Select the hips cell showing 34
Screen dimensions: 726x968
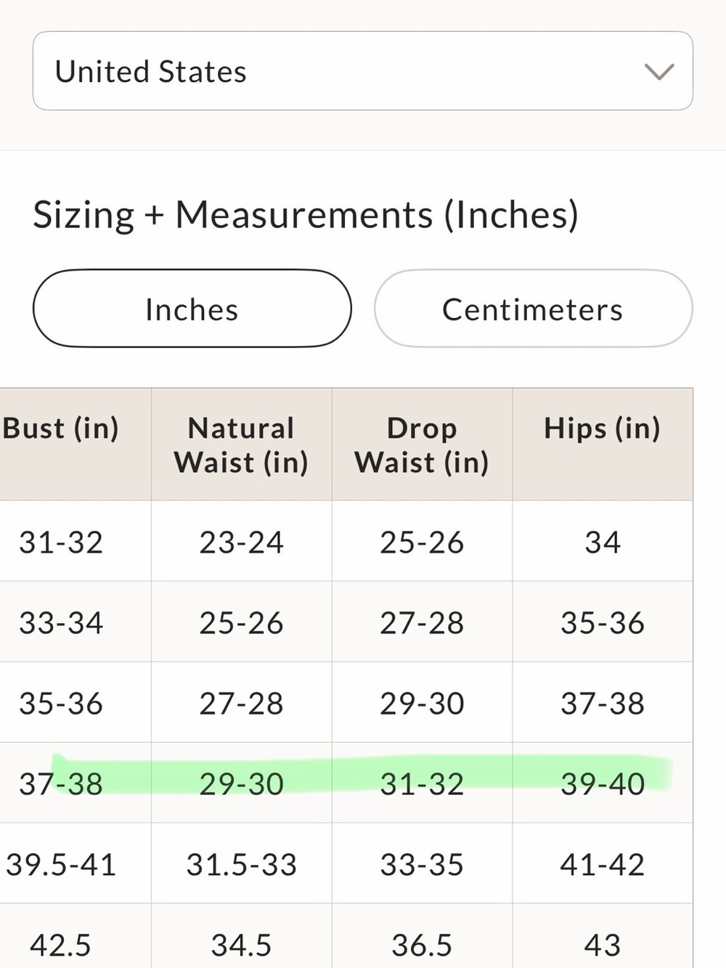tap(603, 542)
